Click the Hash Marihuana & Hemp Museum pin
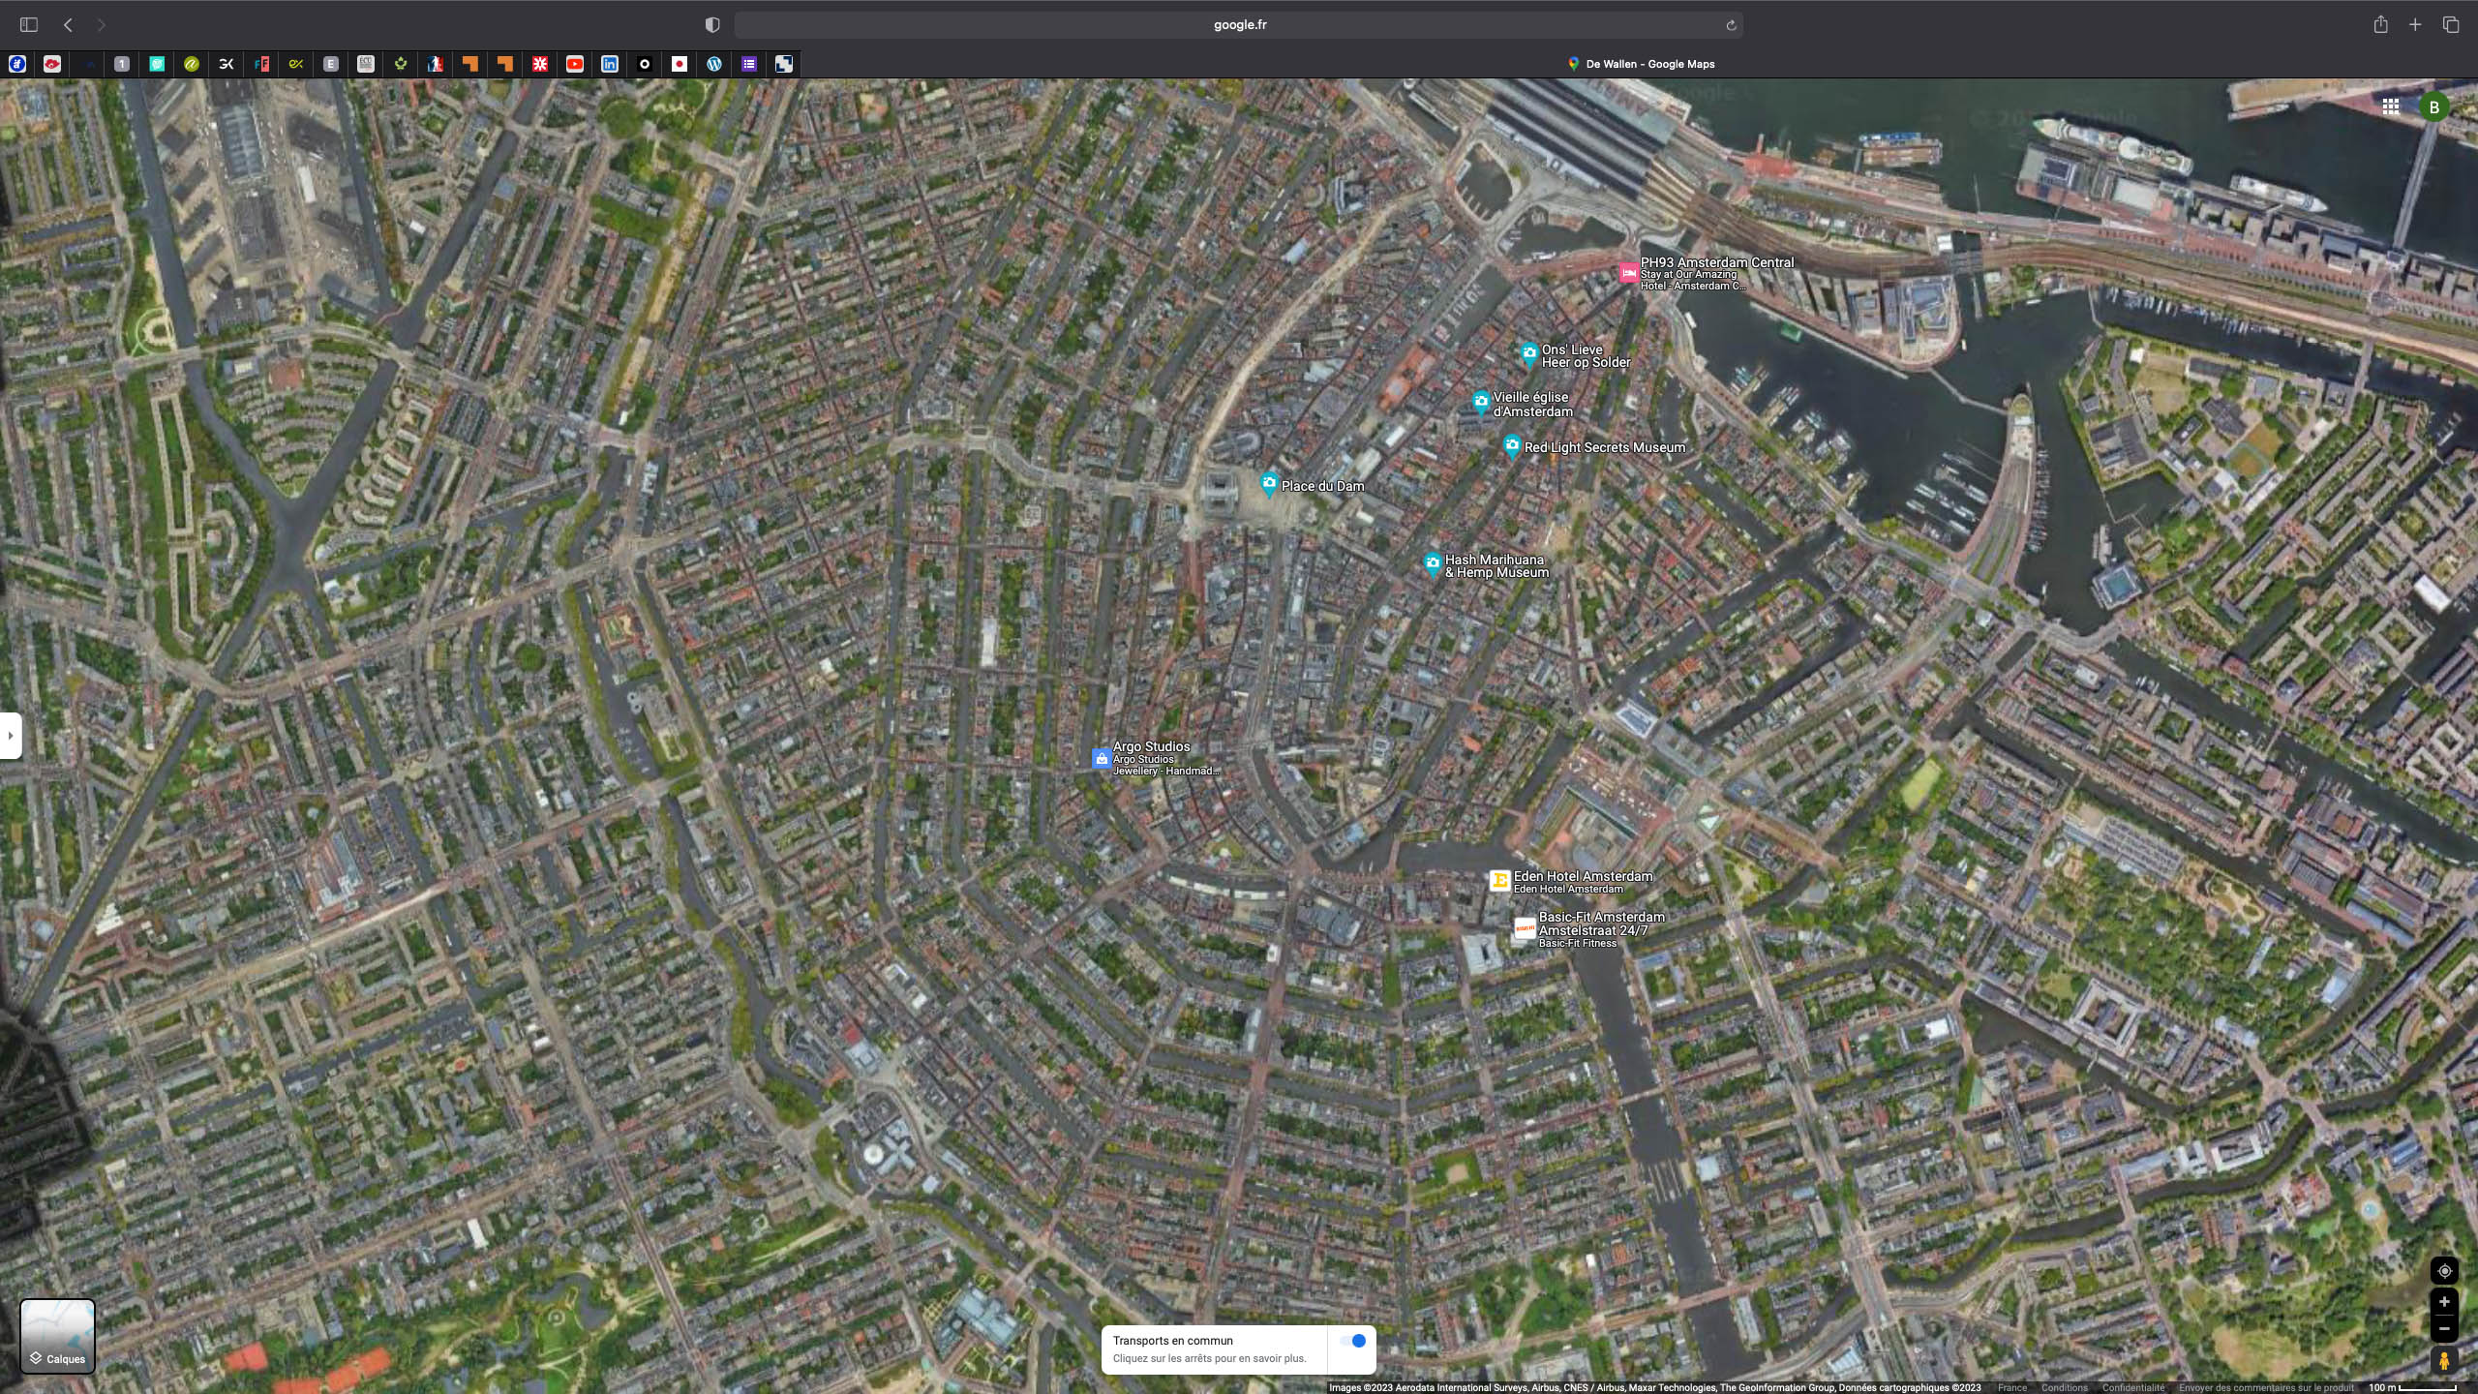Image resolution: width=2478 pixels, height=1394 pixels. [x=1433, y=564]
